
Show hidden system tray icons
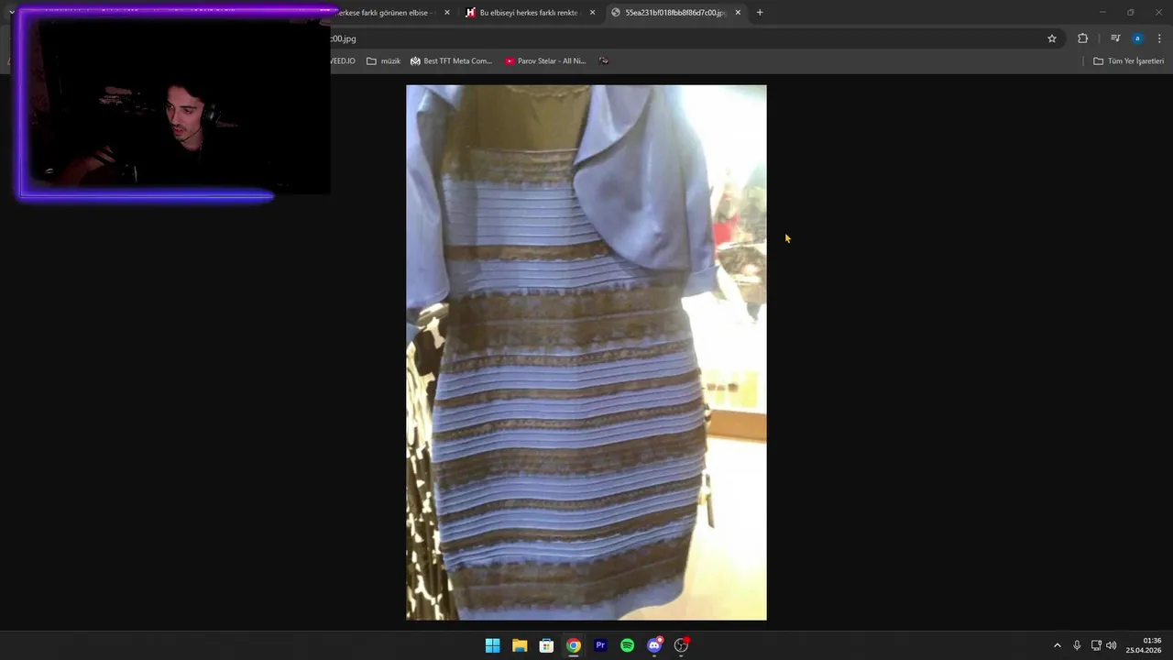pyautogui.click(x=1057, y=645)
